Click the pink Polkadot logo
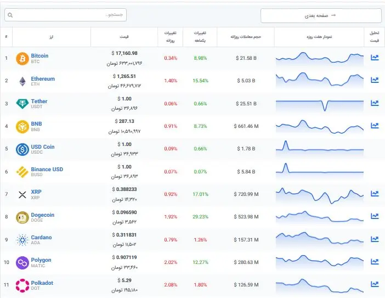 point(22,285)
